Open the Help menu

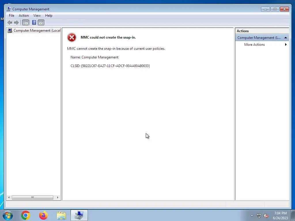coord(49,16)
